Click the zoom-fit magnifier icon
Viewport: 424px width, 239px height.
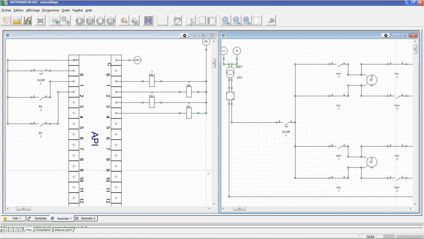(x=246, y=21)
